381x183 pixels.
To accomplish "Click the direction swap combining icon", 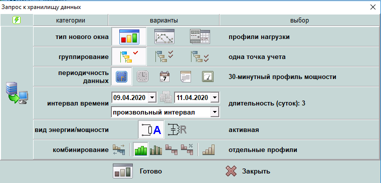I will point(119,149).
